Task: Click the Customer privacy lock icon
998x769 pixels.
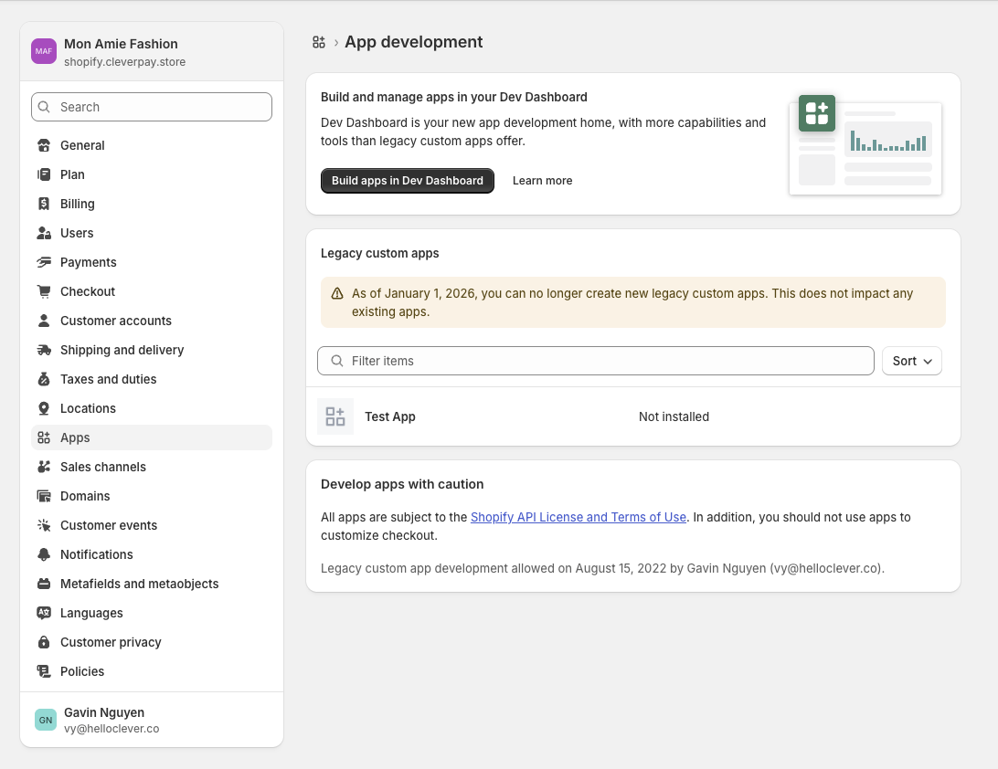Action: 44,642
